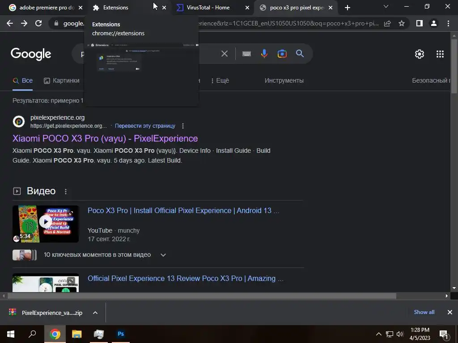Go forward with the forward arrow
The height and width of the screenshot is (343, 458).
pyautogui.click(x=24, y=23)
